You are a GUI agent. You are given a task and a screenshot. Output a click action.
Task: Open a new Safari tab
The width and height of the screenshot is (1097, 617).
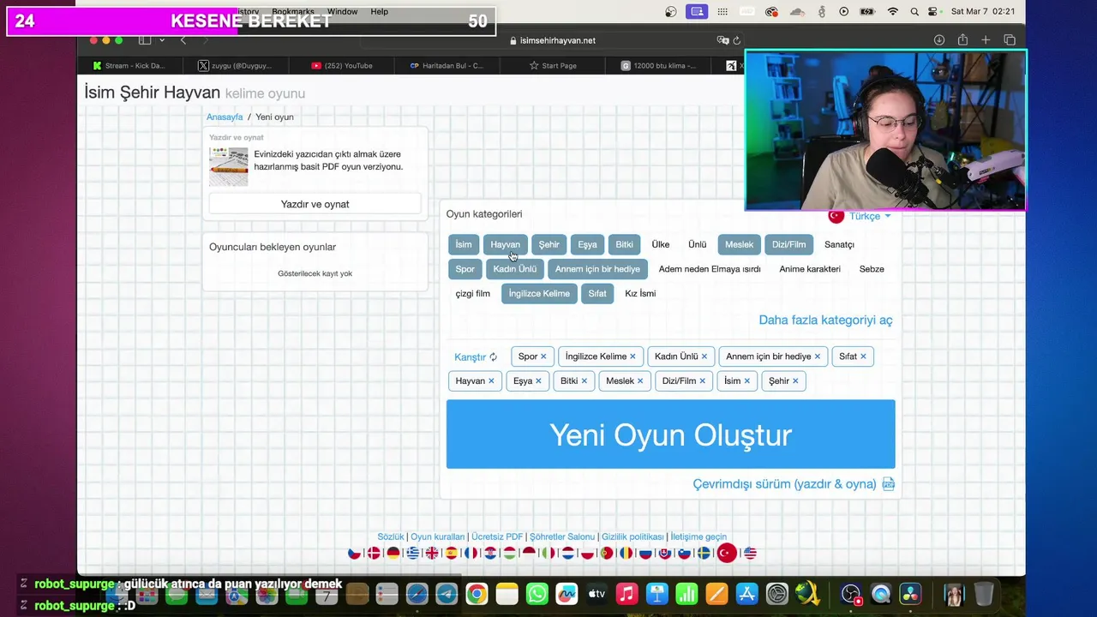coord(986,40)
